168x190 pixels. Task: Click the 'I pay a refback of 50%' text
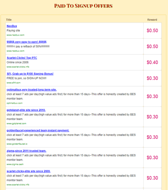(x=28, y=46)
